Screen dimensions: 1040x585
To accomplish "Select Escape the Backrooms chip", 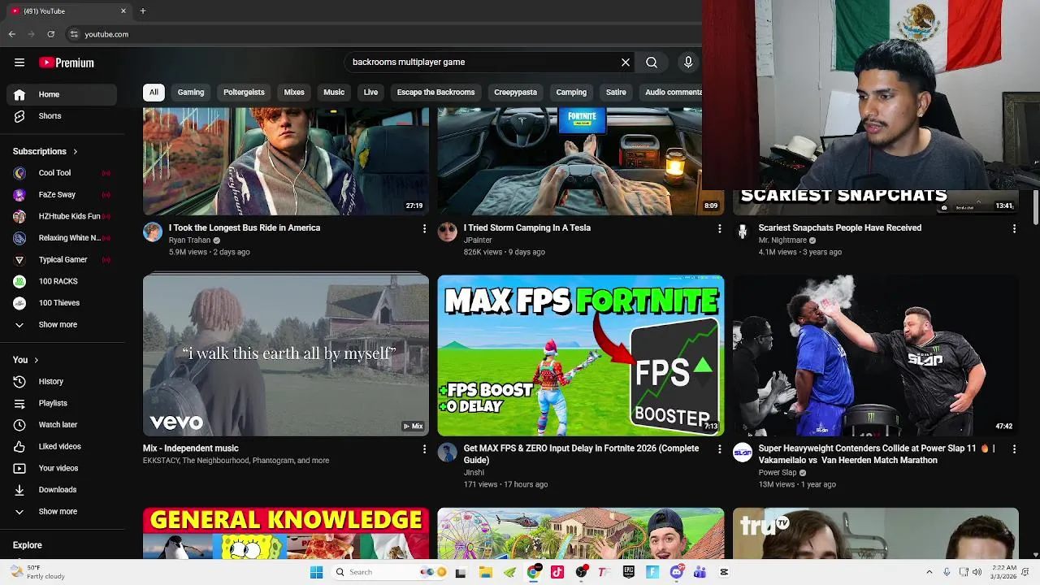I will (x=435, y=93).
